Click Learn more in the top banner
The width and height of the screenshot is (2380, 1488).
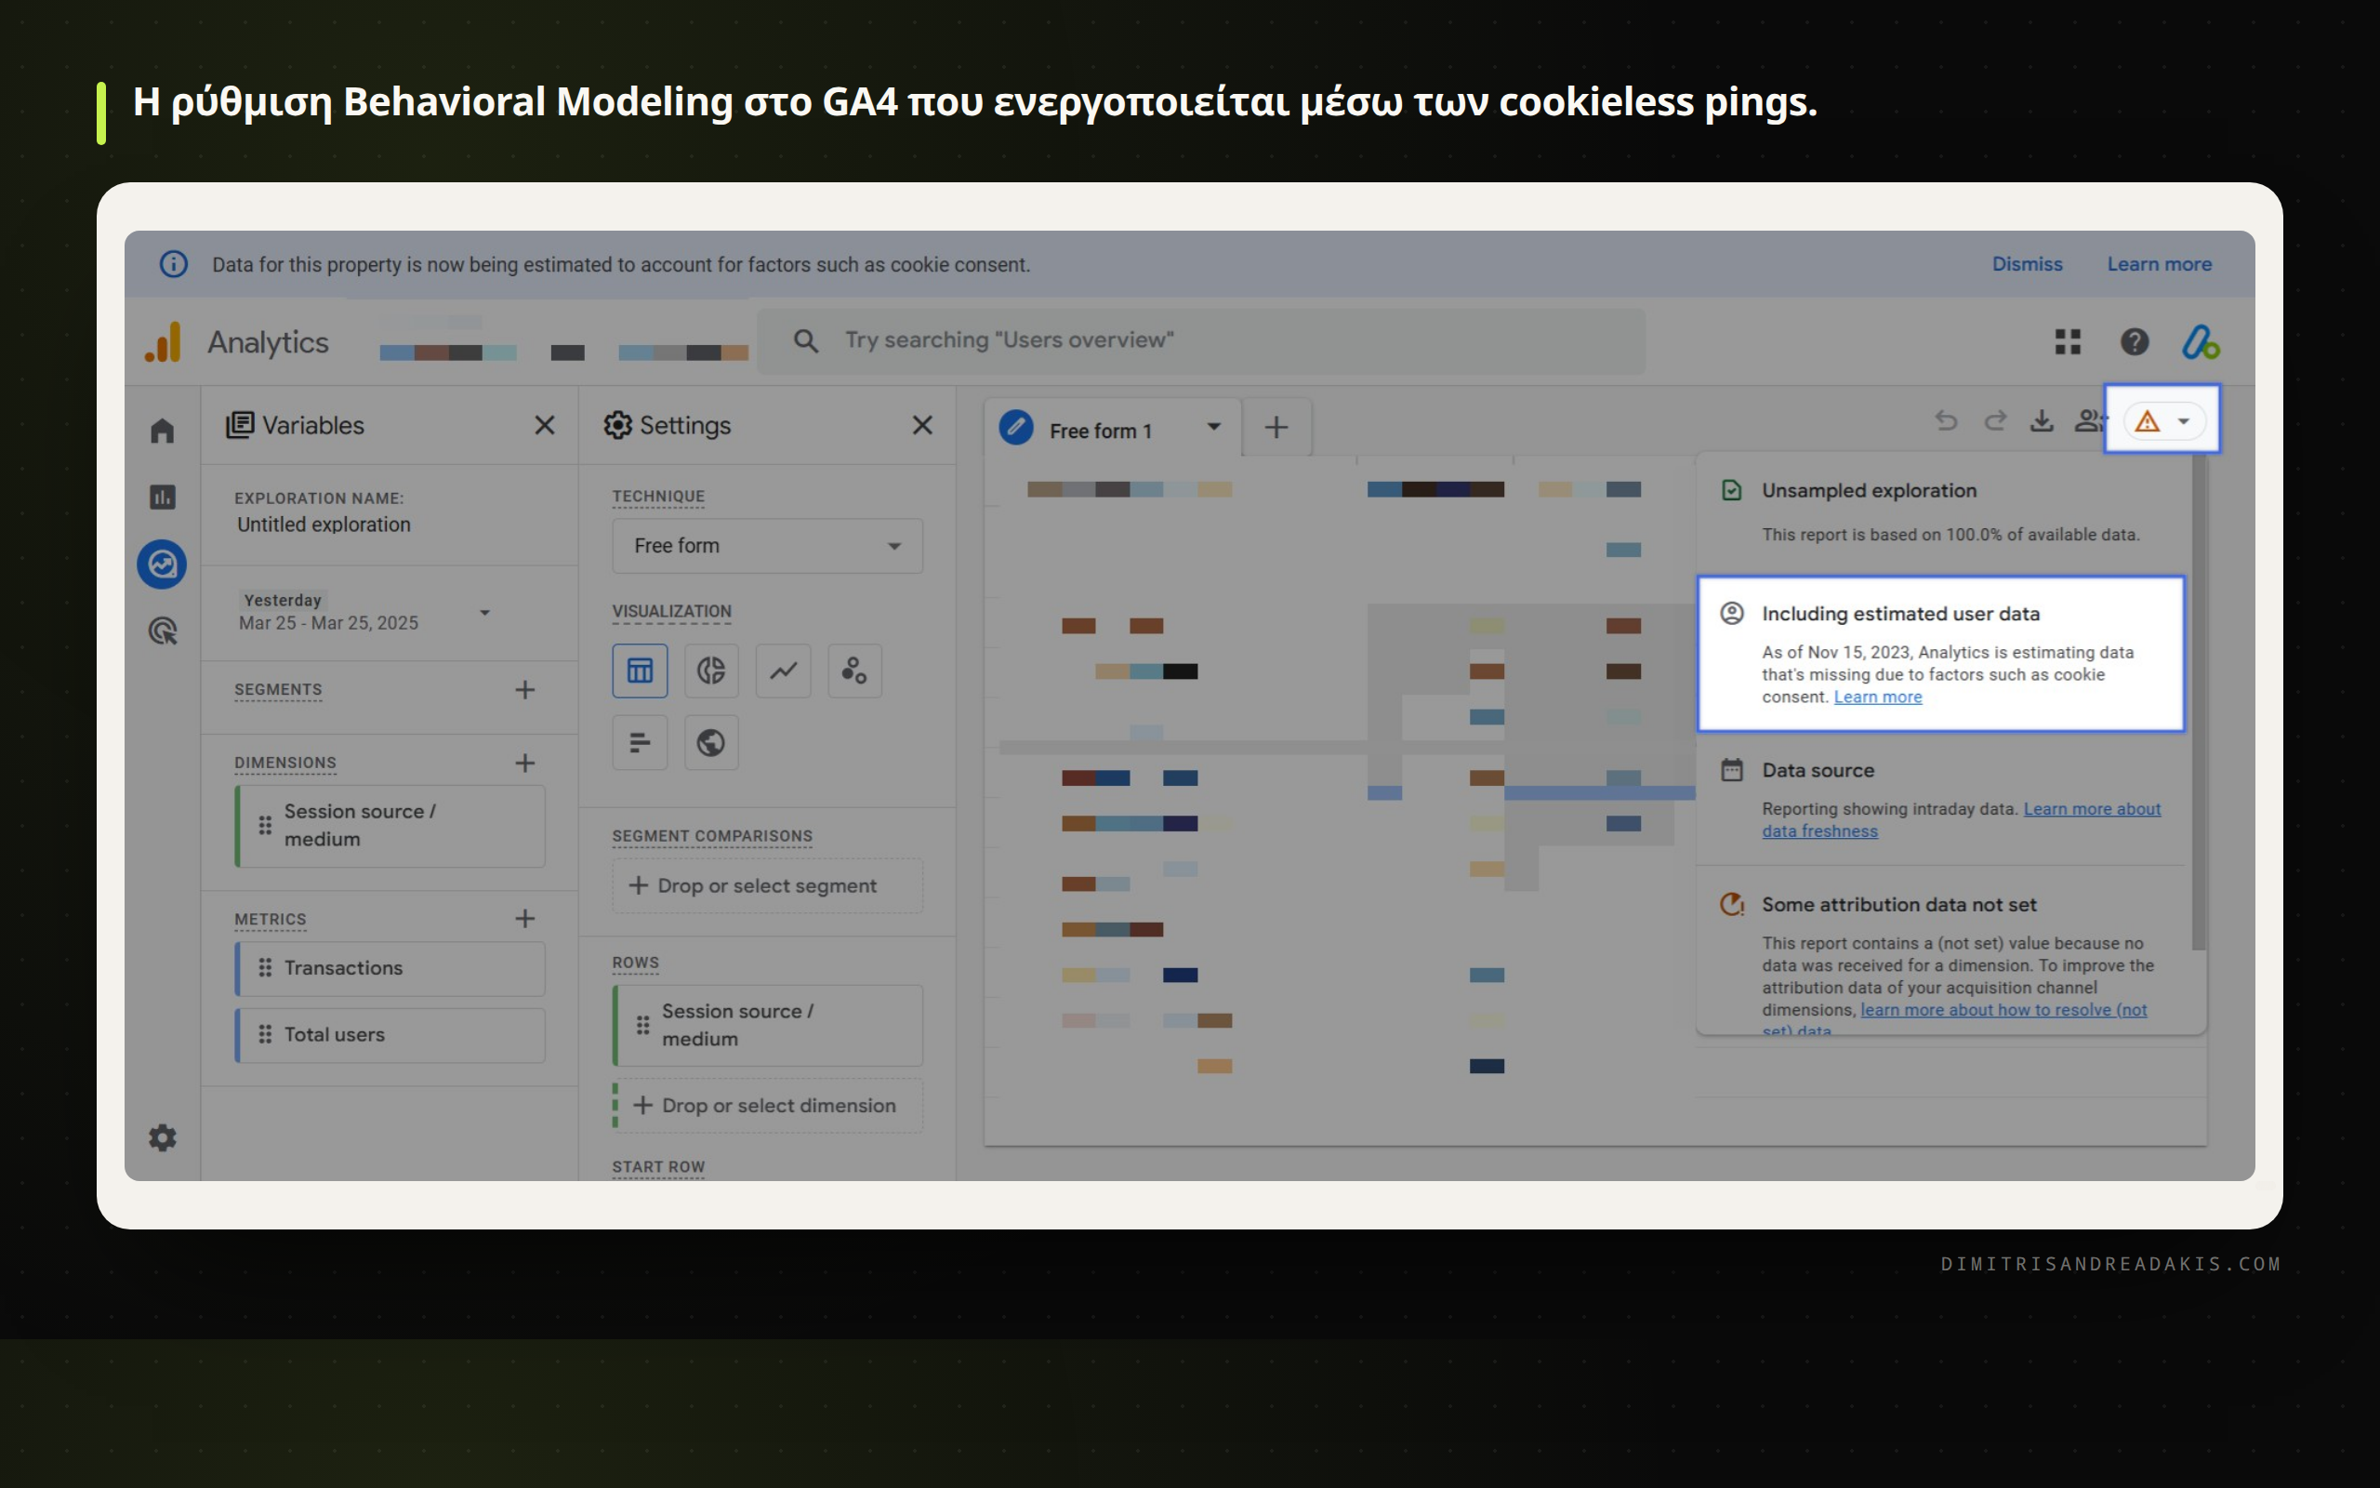coord(2159,265)
